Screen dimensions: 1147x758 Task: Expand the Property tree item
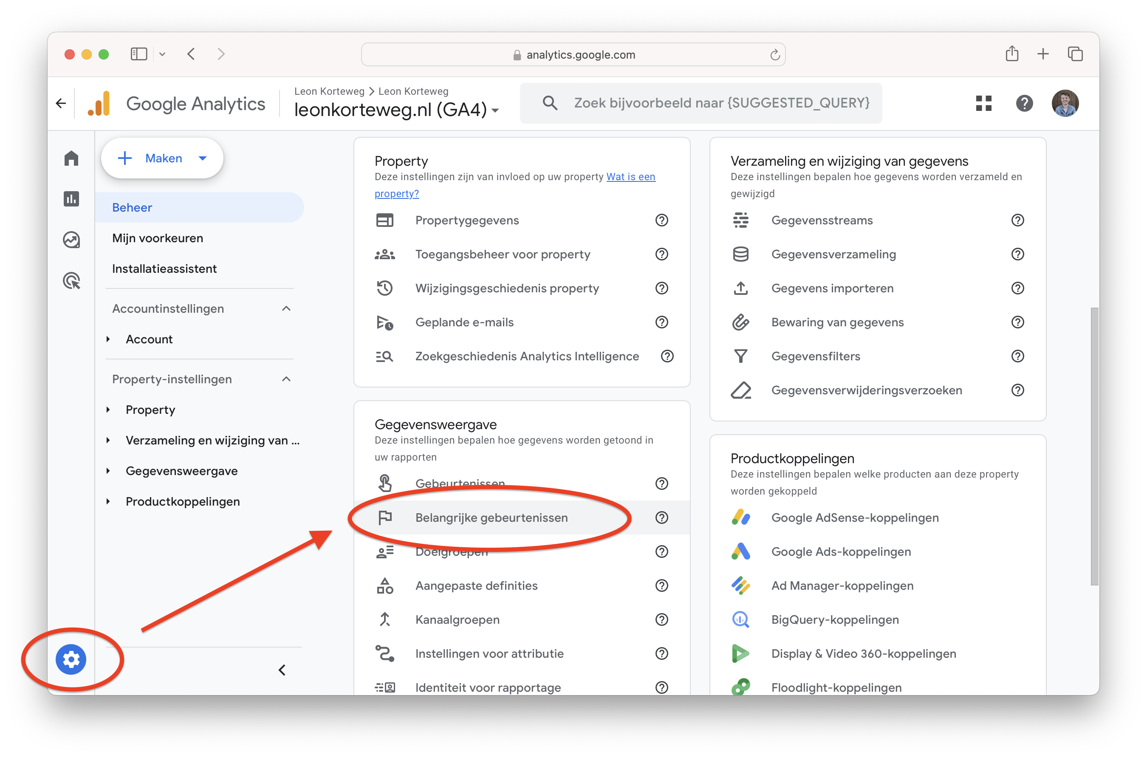pos(108,410)
